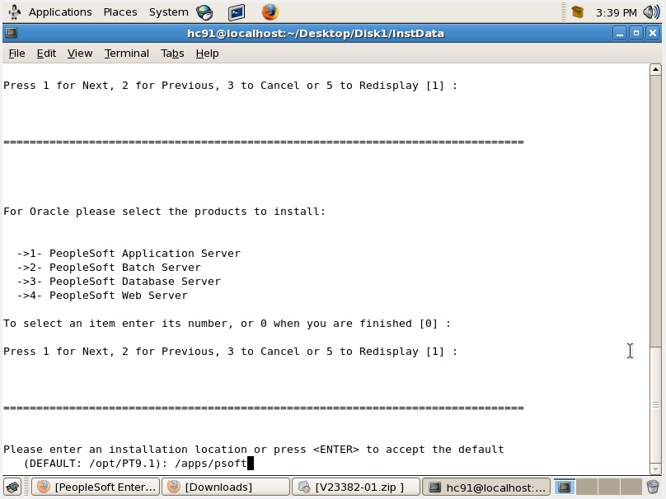The height and width of the screenshot is (499, 666).
Task: Open the Terminal menu in the terminal window
Action: [126, 53]
